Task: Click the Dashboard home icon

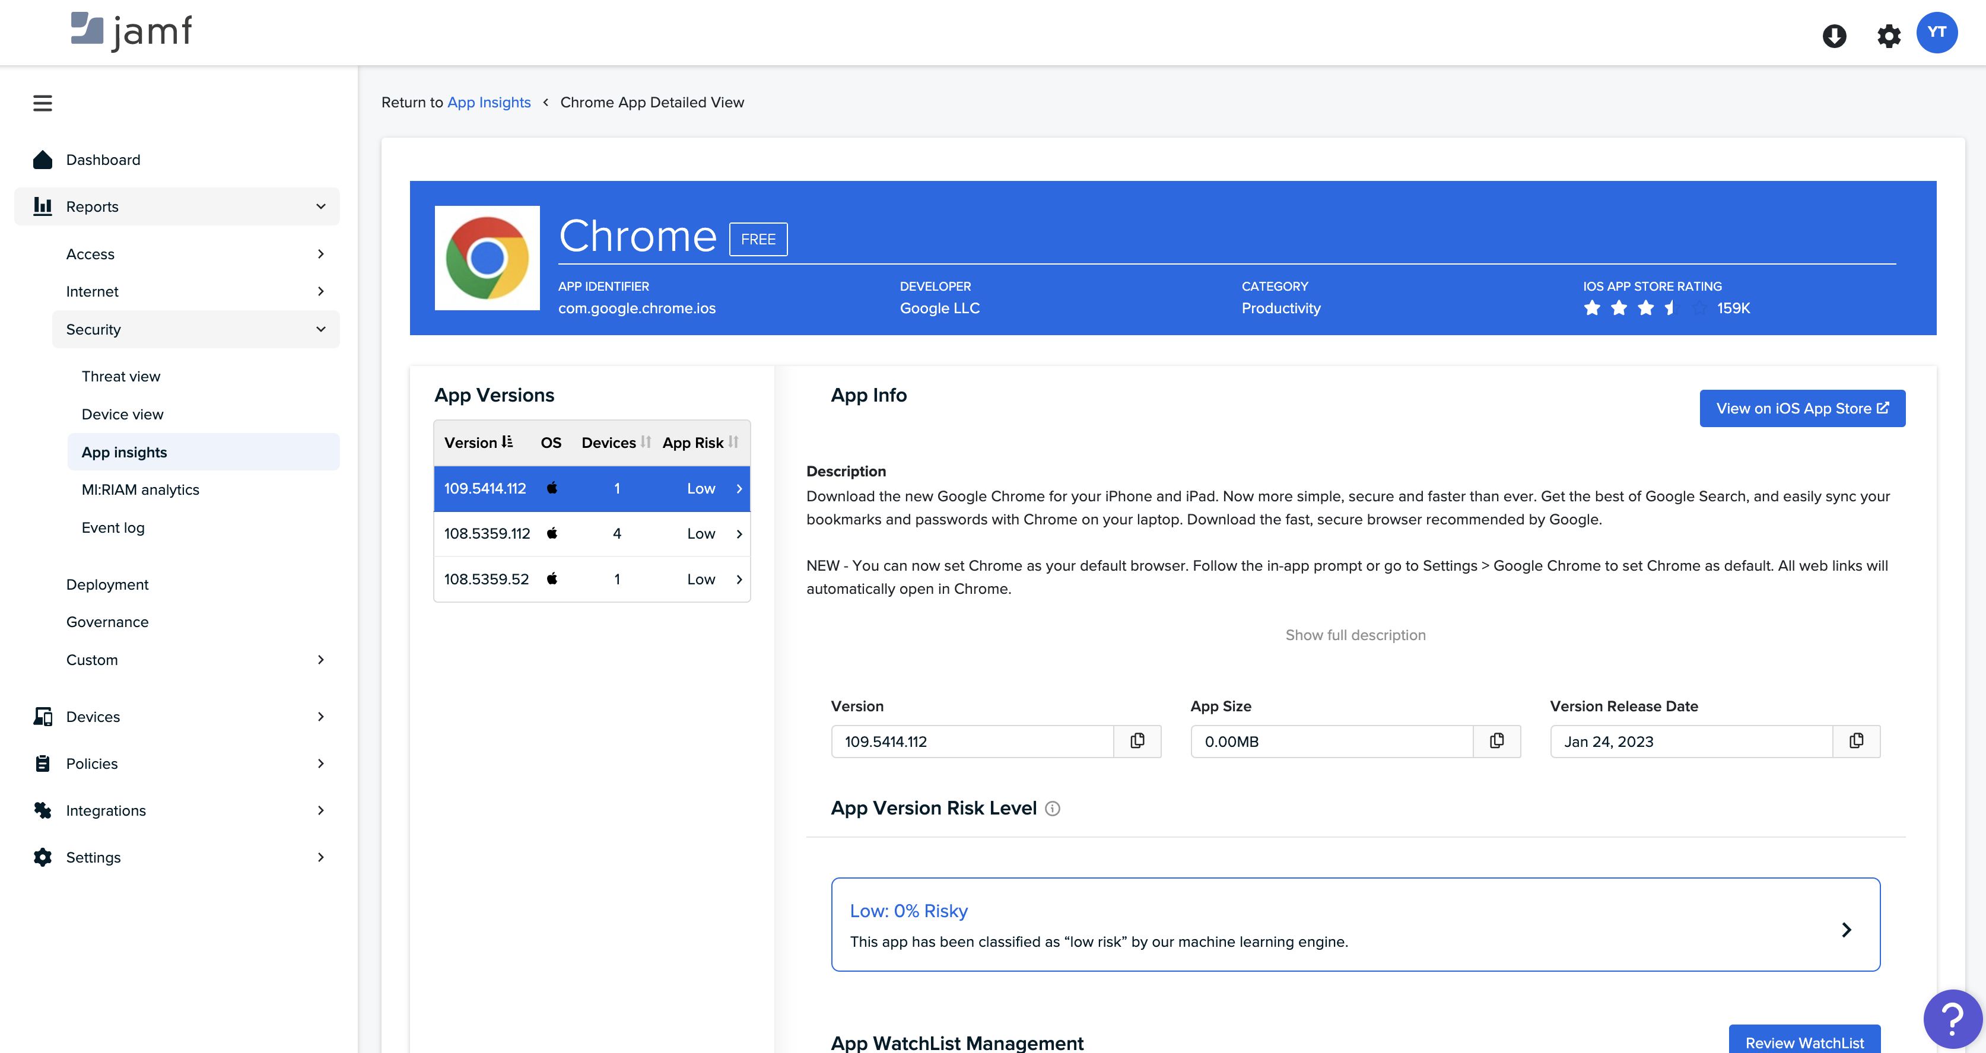Action: click(x=42, y=160)
